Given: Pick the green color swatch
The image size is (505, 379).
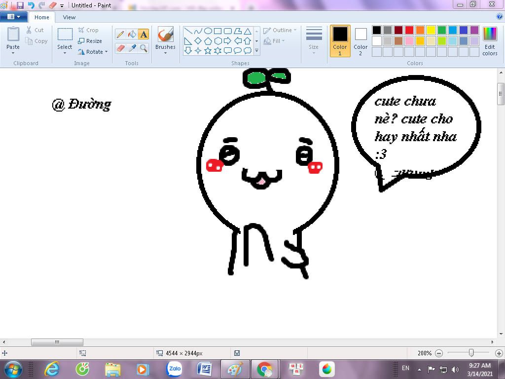Looking at the screenshot, I should click(442, 30).
